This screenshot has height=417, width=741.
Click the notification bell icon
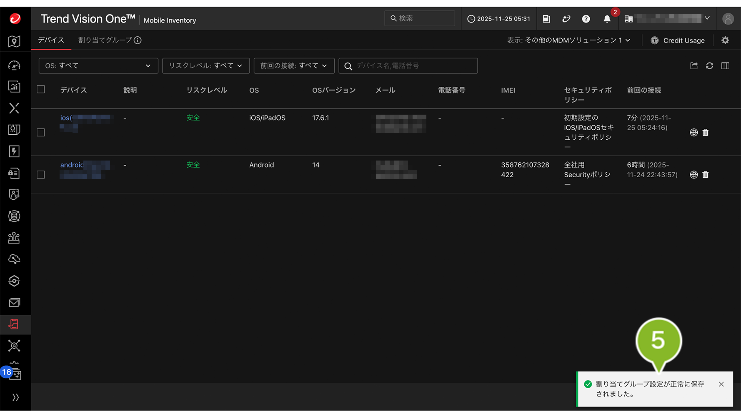click(x=607, y=19)
